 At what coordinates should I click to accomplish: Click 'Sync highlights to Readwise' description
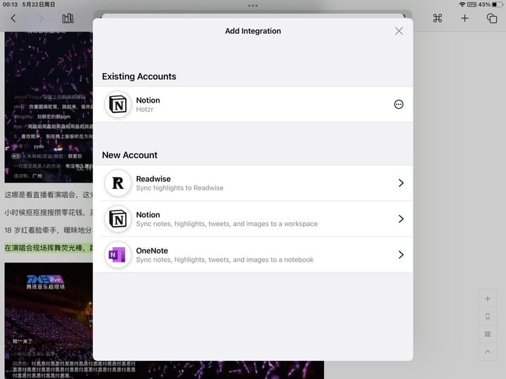(179, 188)
